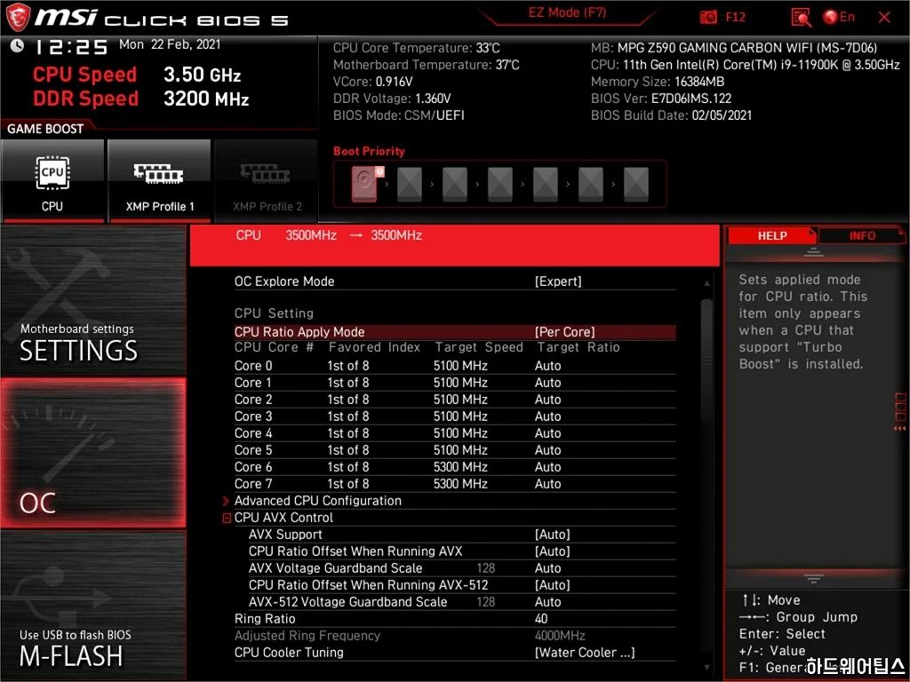Set Core 6 target ratio Auto
910x682 pixels.
coord(547,467)
